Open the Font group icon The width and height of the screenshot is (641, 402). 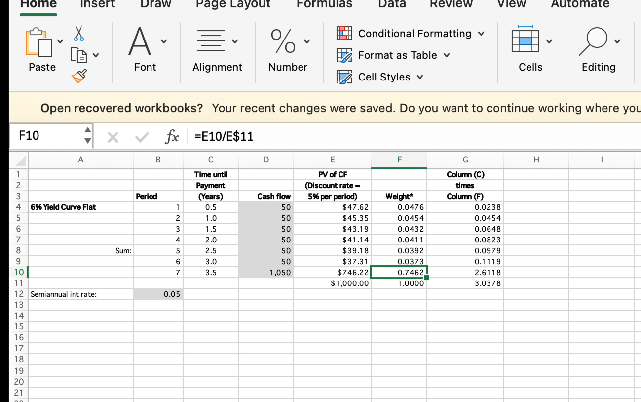coord(140,41)
